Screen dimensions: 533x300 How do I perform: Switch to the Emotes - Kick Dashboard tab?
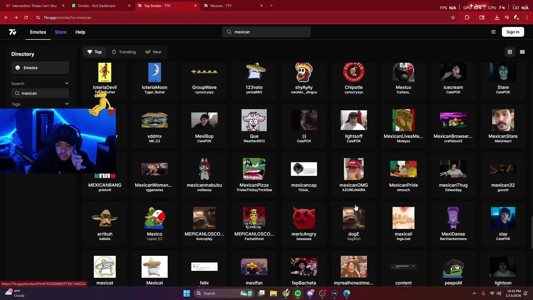tap(100, 6)
